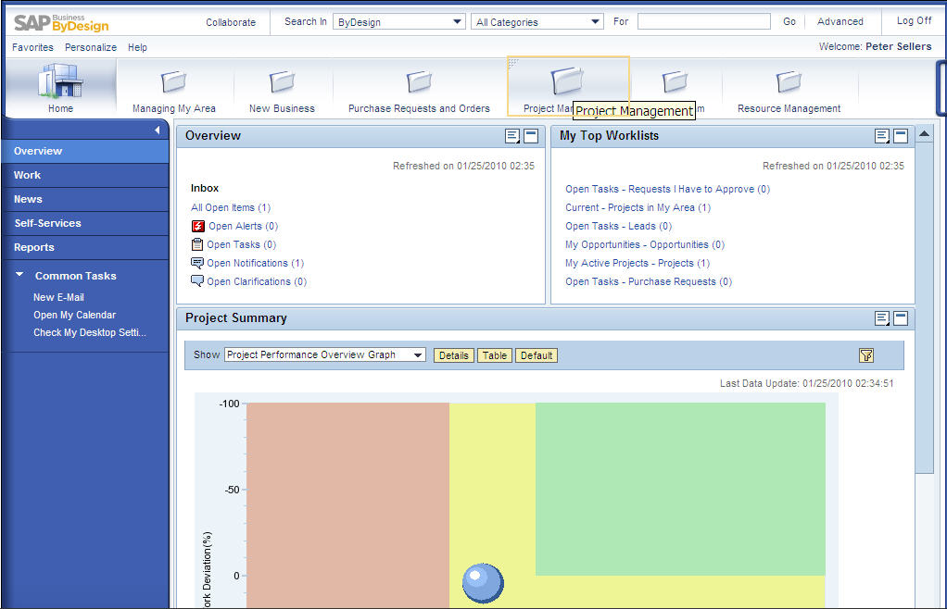The image size is (947, 609).
Task: Click the vertical scrollbar thumb
Action: [924, 307]
